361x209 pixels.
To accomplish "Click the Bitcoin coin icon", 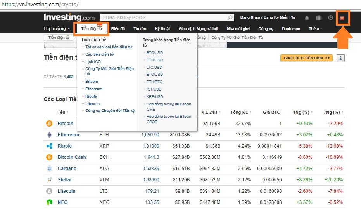I will [49, 124].
